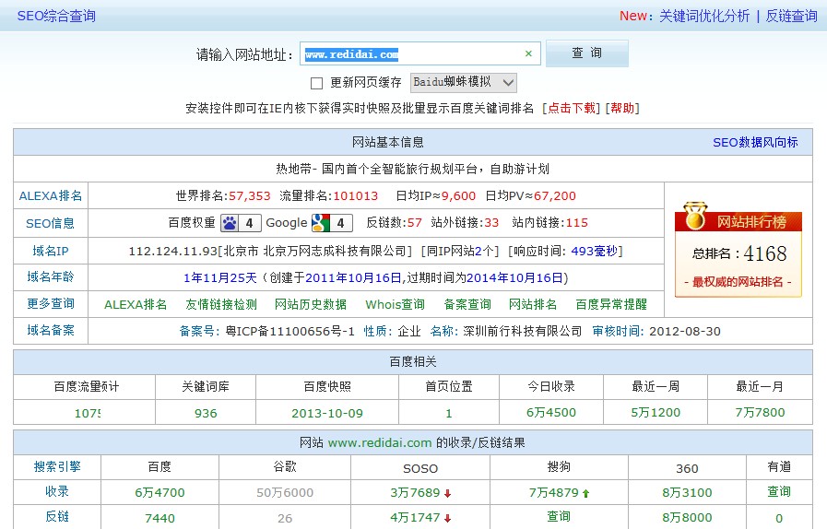Click the 关键词库 value 936
Image resolution: width=827 pixels, height=529 pixels.
[206, 414]
